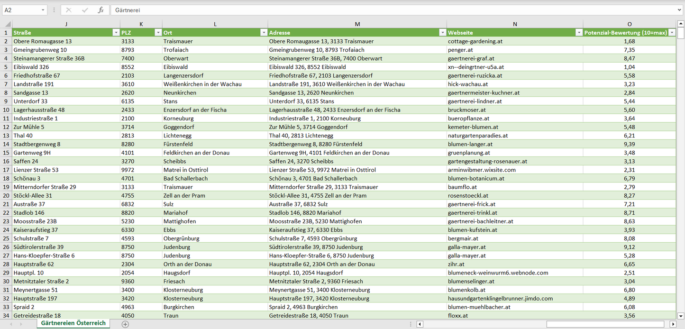The width and height of the screenshot is (685, 329).
Task: Open the Straße column filter dropdown
Action: coord(116,33)
